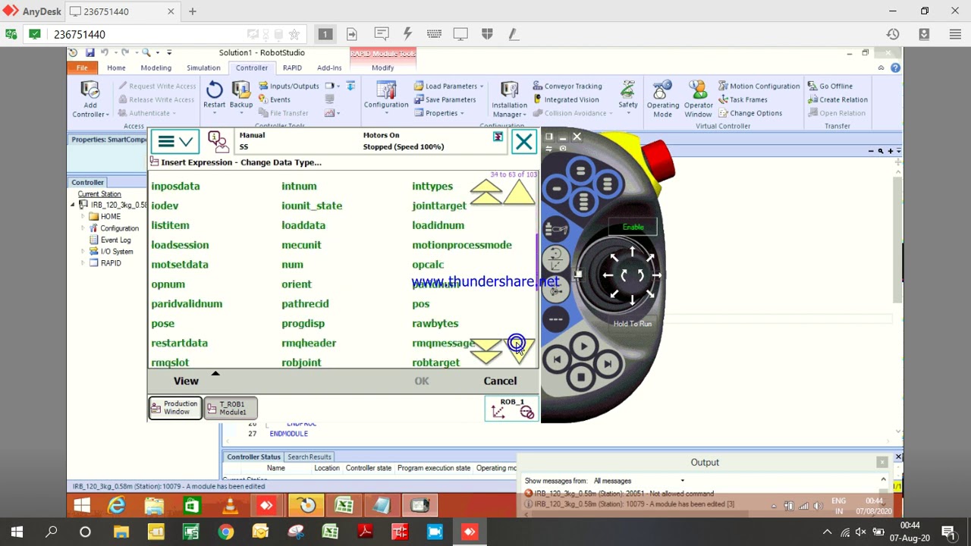Toggle the Enable device on the pendant

(x=633, y=227)
